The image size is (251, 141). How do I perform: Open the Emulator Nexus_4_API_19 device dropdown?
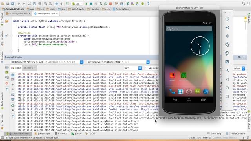click(47, 62)
